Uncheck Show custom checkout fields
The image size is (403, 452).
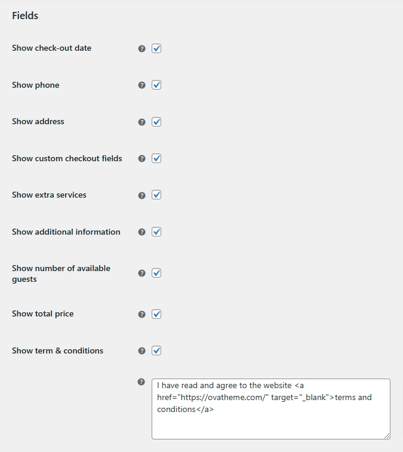156,159
